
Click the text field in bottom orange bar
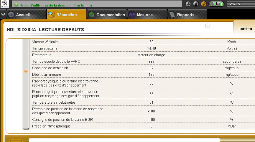124,140
